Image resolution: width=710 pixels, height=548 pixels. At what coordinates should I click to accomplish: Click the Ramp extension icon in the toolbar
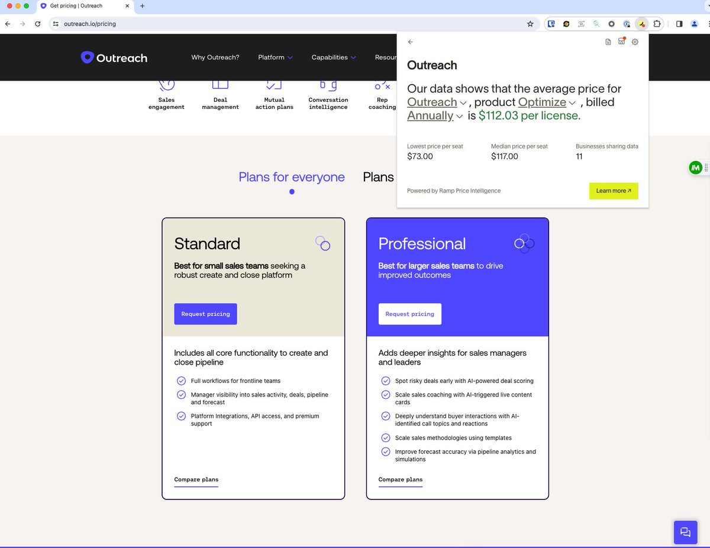tap(641, 24)
